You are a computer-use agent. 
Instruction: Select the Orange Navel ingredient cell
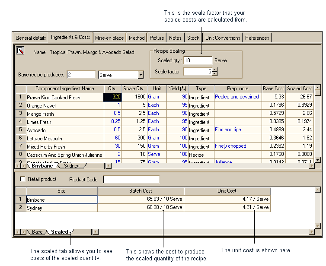65,105
